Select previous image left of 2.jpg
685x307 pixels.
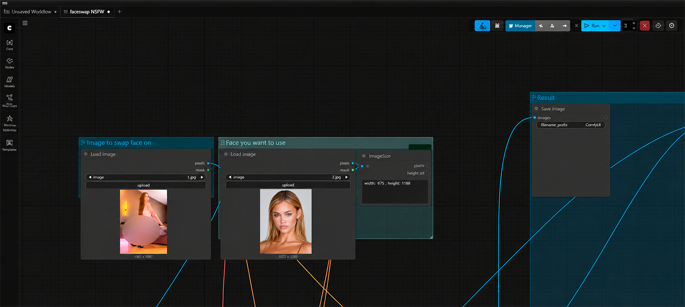230,177
